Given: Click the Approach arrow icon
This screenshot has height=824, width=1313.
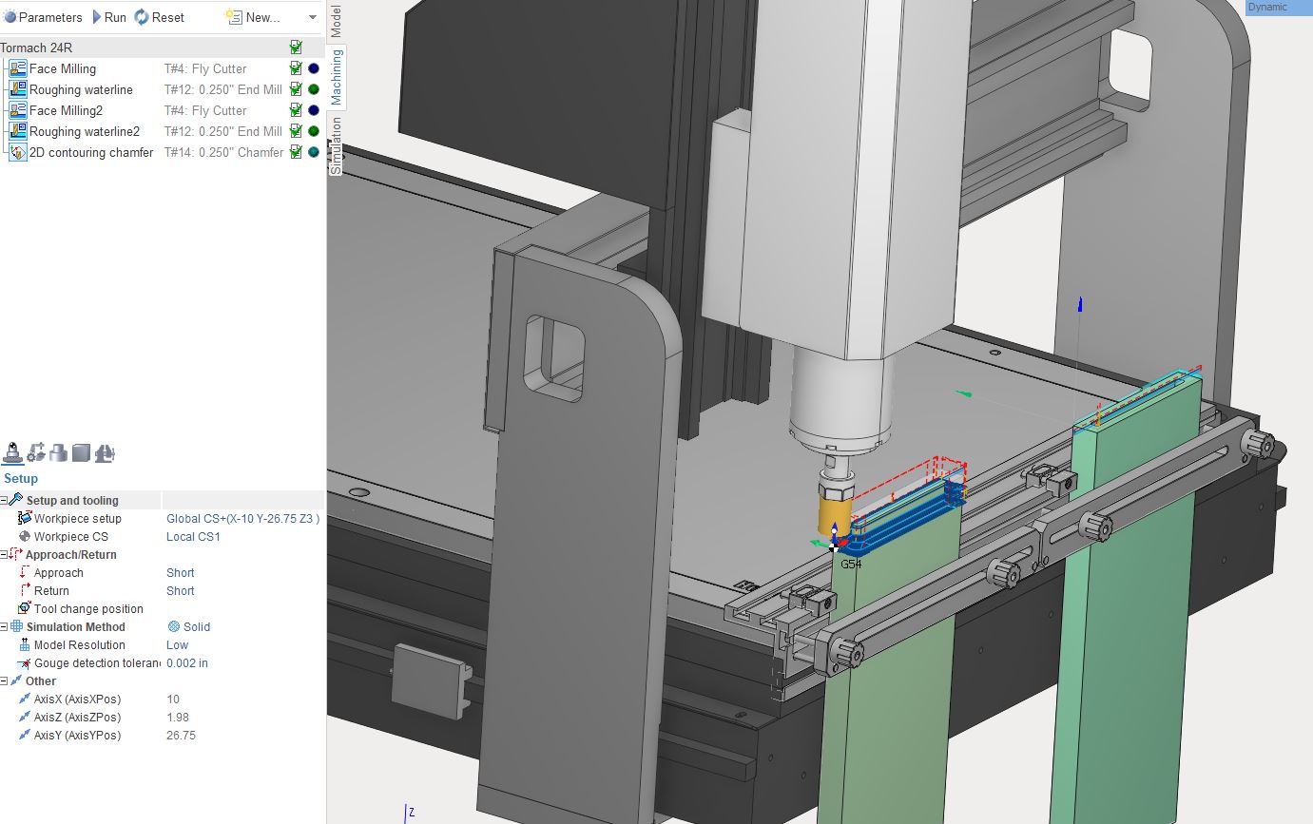Looking at the screenshot, I should pos(25,572).
